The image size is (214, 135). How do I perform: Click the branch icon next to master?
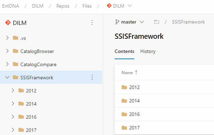[x=117, y=22]
